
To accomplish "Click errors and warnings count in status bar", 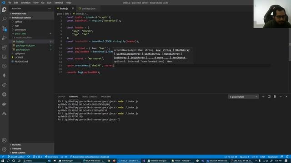I will (37, 157).
